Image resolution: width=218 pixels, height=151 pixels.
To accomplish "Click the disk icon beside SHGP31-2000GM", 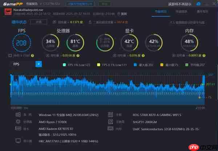I will coord(110,122).
